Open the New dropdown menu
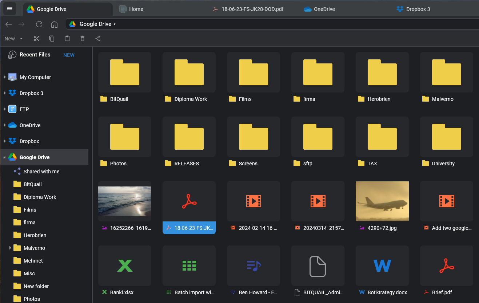Screen dimensions: 479x303 [13, 39]
